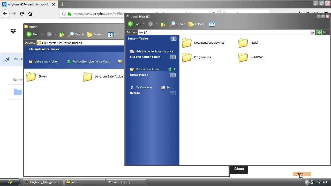Screen dimensions: 331x186
Task: Open Back history dropdown in skins window
Action: [x=42, y=34]
